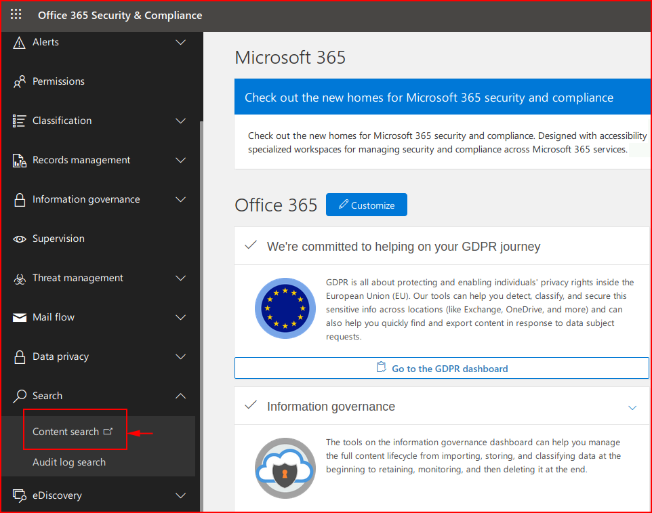Click the Permissions people icon

click(19, 81)
